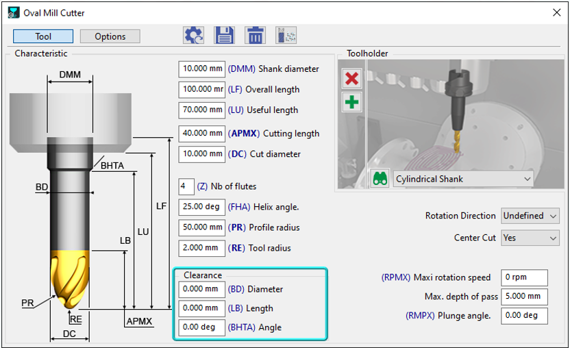Expand the Center Cut dropdown
Screen dimensions: 570x348
click(530, 238)
